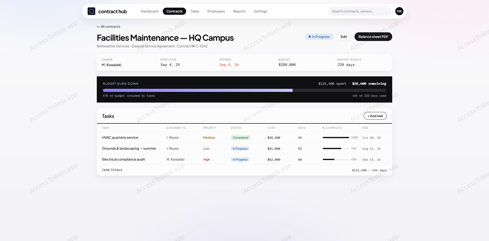The width and height of the screenshot is (489, 241).
Task: Click the Assigned To column header
Action: (176, 128)
